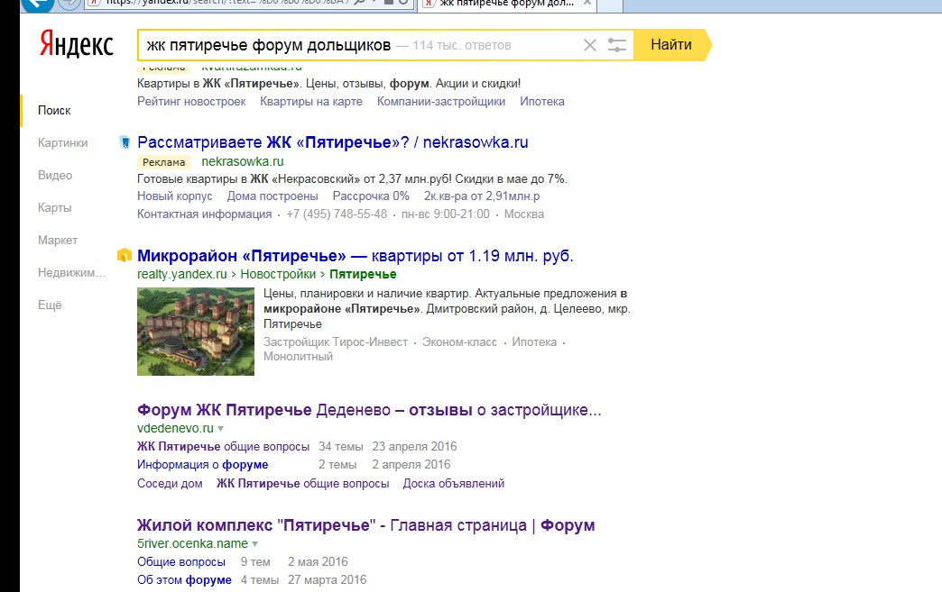This screenshot has height=592, width=942.
Task: Open the Форум ЖК Пятиречье Деденево result
Action: point(369,410)
